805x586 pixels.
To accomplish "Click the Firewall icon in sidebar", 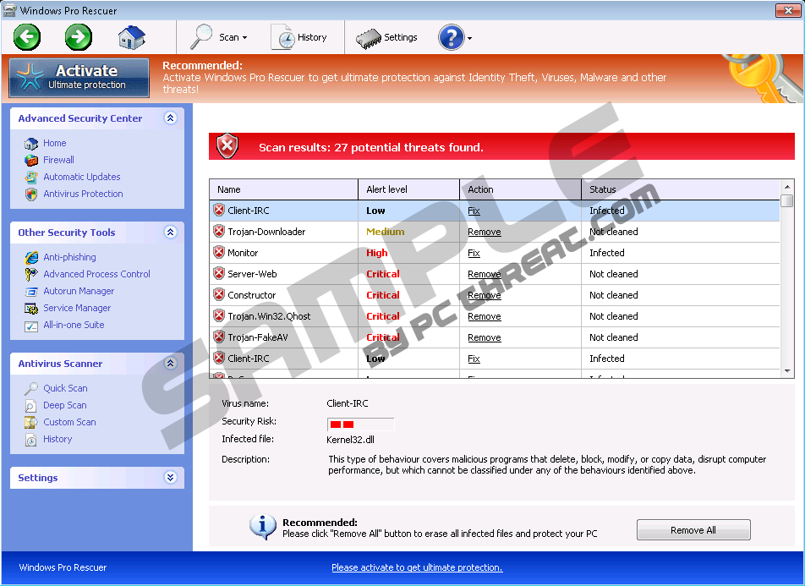I will (x=31, y=160).
